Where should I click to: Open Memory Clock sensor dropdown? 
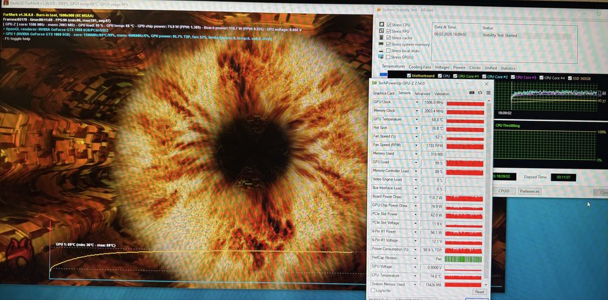(x=417, y=111)
